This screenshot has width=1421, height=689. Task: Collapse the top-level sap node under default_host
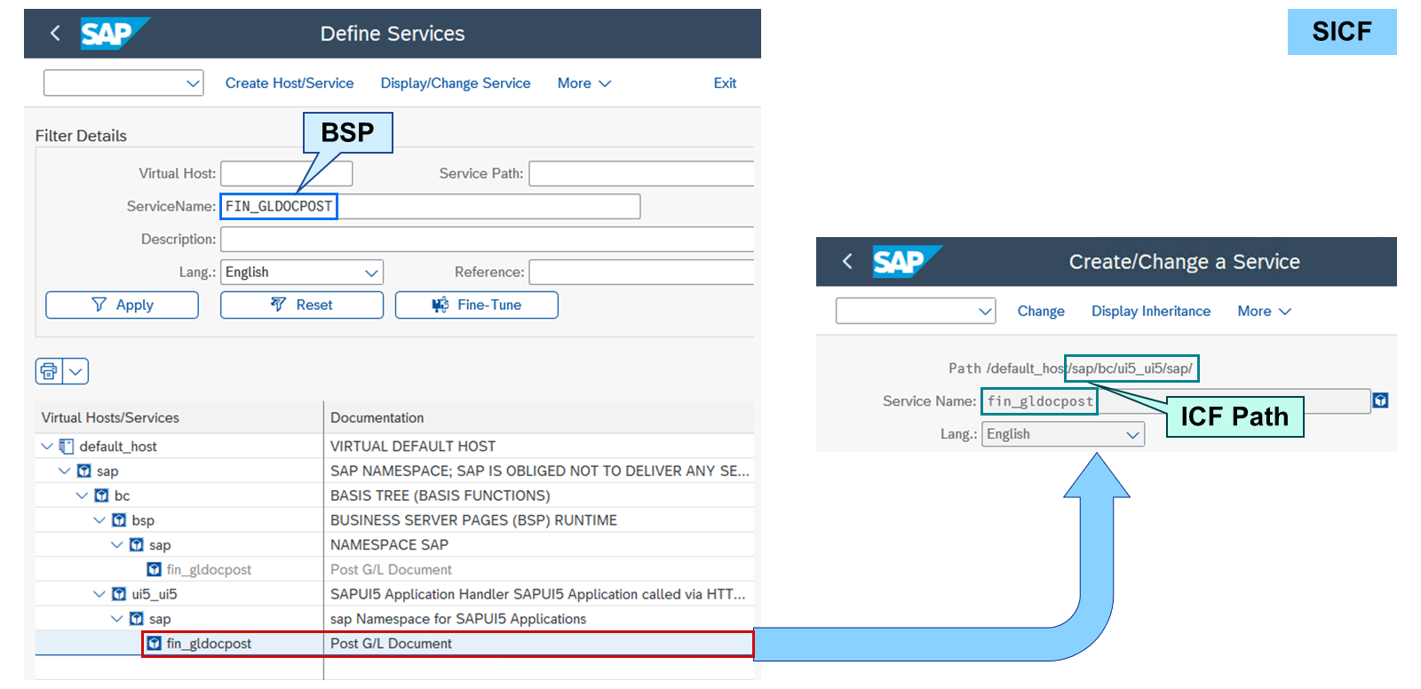click(64, 471)
